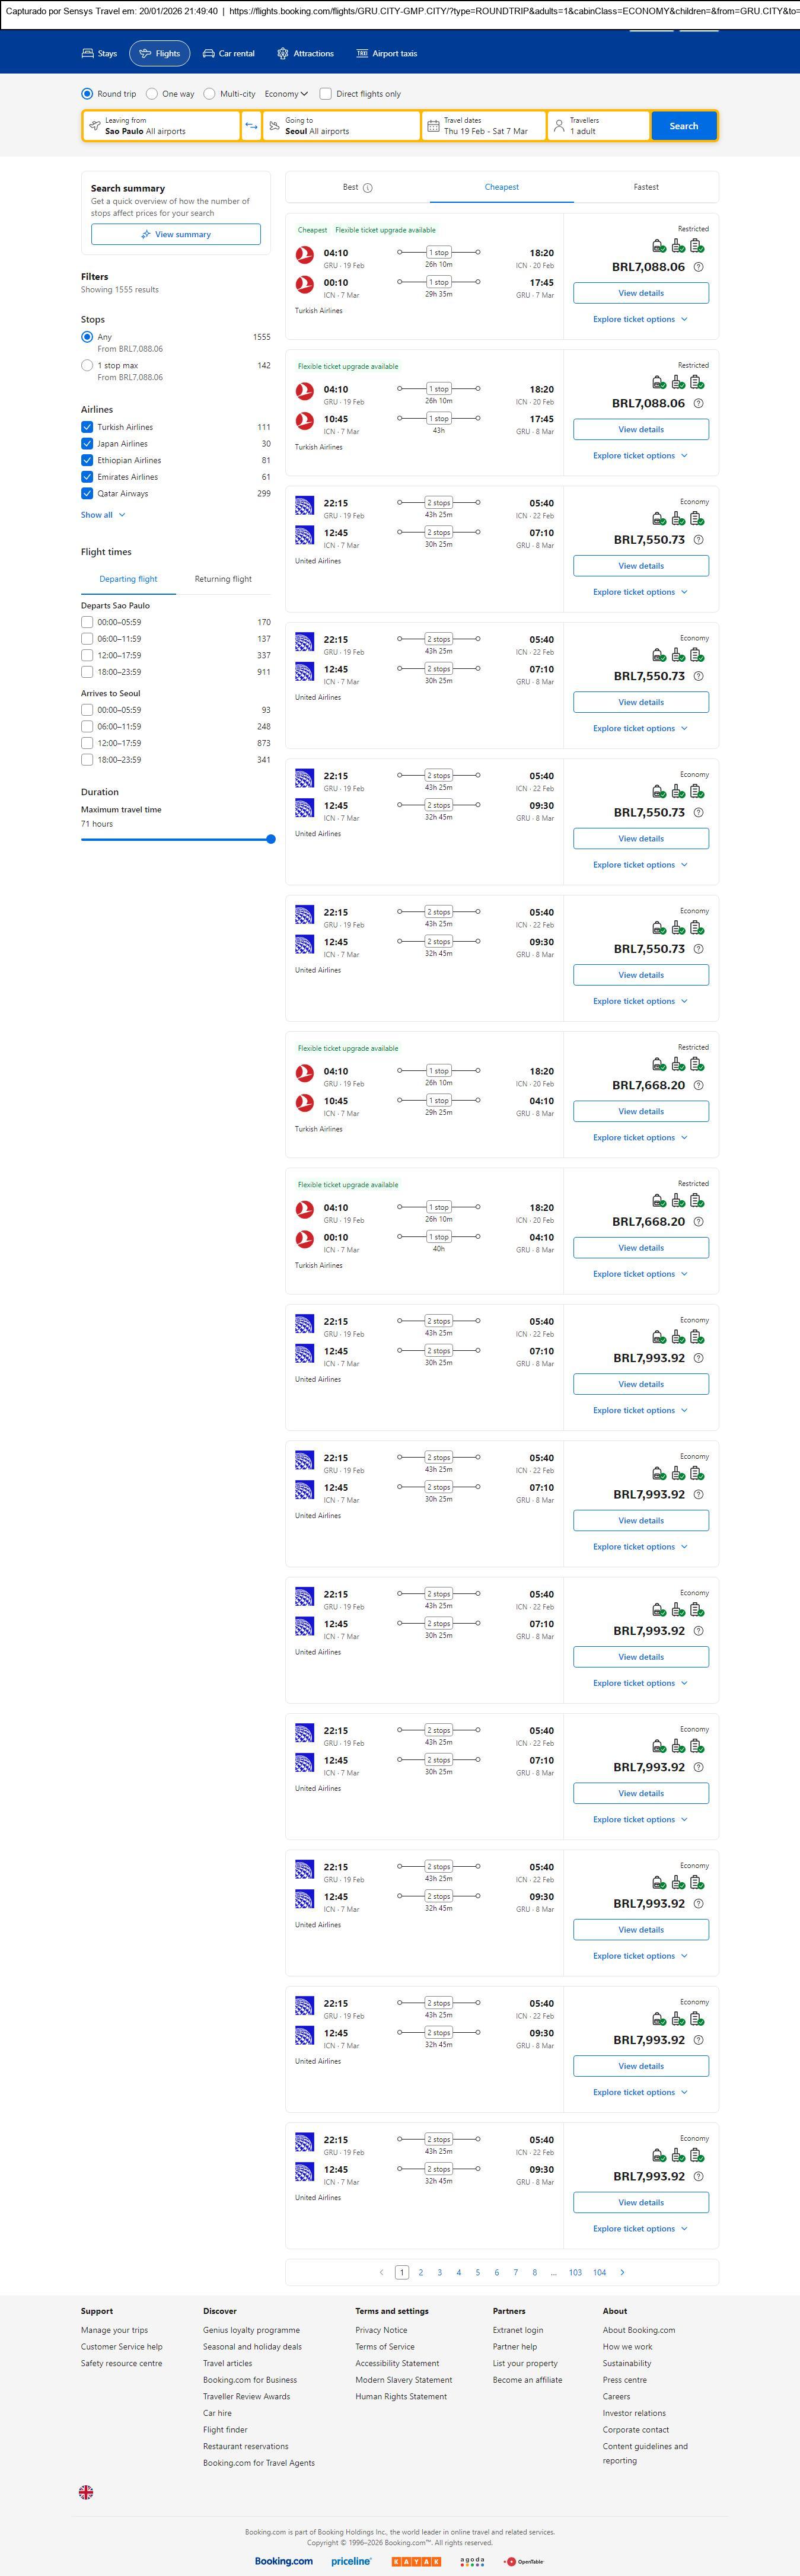Uncheck Turkish Airlines filter
Image resolution: width=800 pixels, height=2576 pixels.
(87, 427)
